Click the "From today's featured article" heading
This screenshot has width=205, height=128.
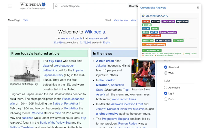click(35, 54)
